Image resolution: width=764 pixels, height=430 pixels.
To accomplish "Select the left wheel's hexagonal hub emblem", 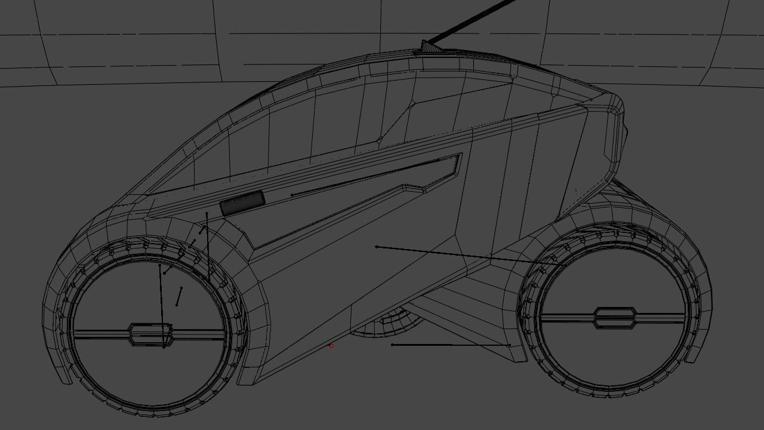I will pos(151,335).
